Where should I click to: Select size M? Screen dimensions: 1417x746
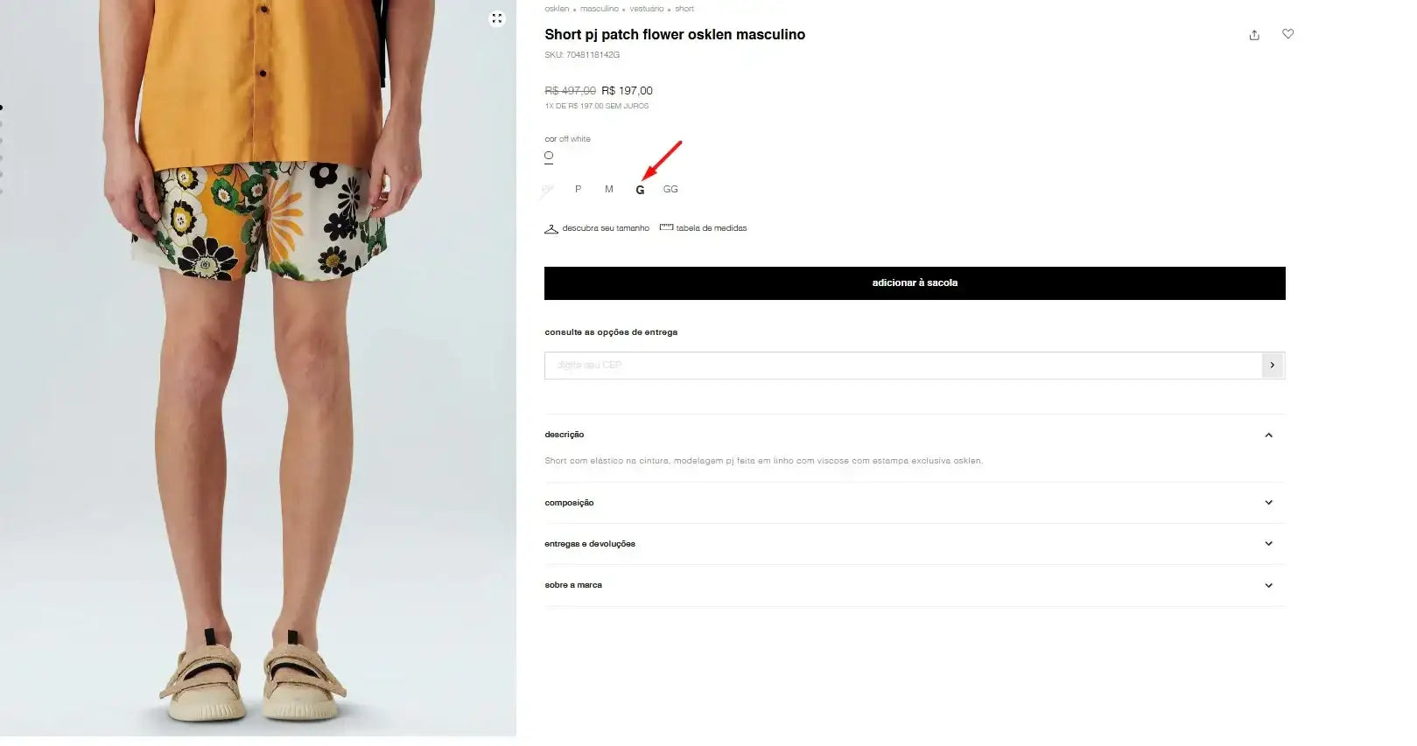(x=609, y=190)
